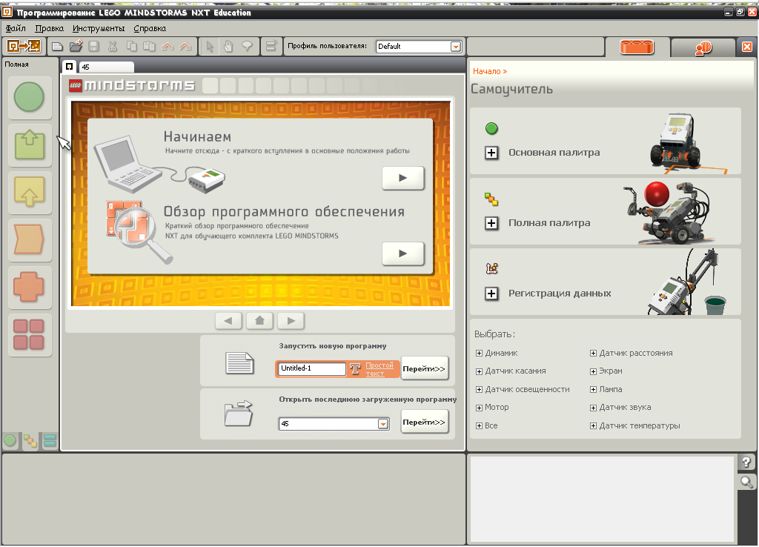The width and height of the screenshot is (759, 547).
Task: Play the Обзор программного обеспечения video
Action: coord(402,253)
